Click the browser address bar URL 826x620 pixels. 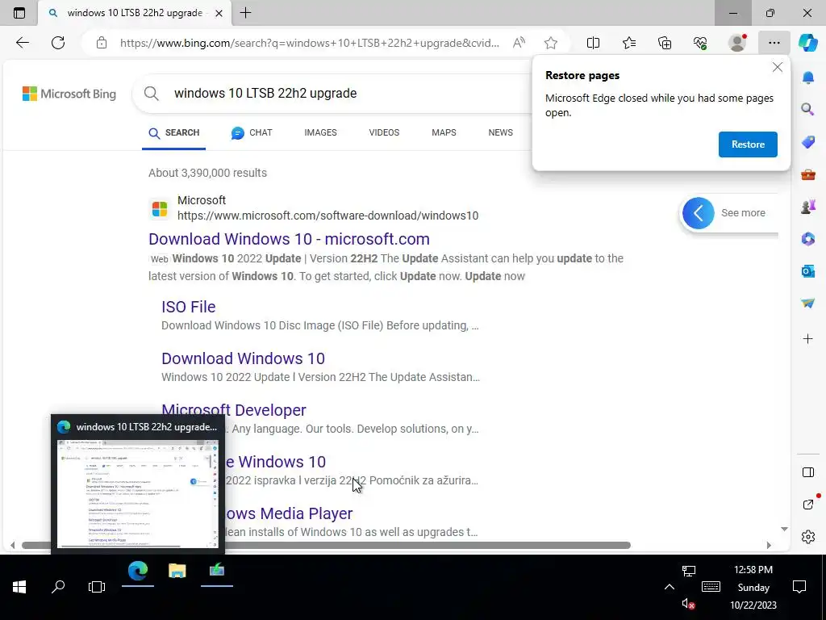click(x=309, y=43)
